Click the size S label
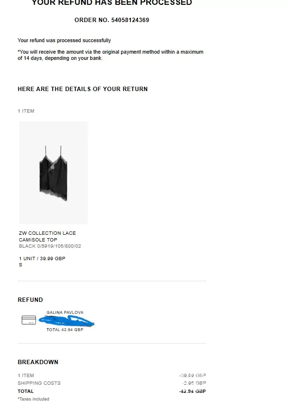This screenshot has width=287, height=402. point(21,265)
